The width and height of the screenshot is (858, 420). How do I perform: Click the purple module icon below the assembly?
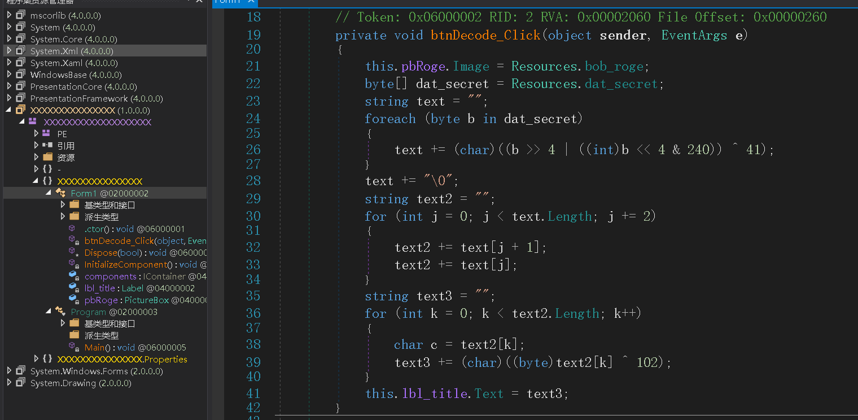pyautogui.click(x=33, y=122)
